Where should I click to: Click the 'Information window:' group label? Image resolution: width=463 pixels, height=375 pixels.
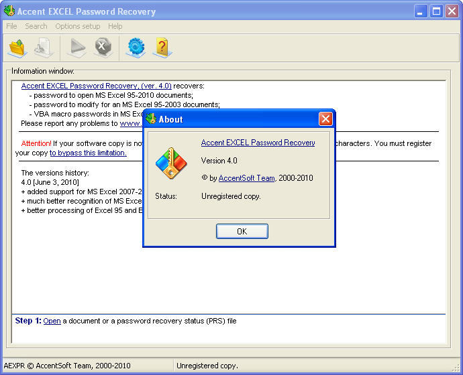[43, 71]
